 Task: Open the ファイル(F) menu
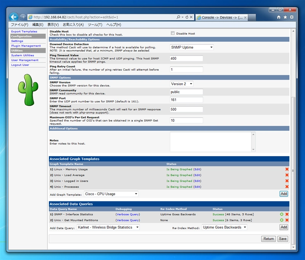(19, 25)
